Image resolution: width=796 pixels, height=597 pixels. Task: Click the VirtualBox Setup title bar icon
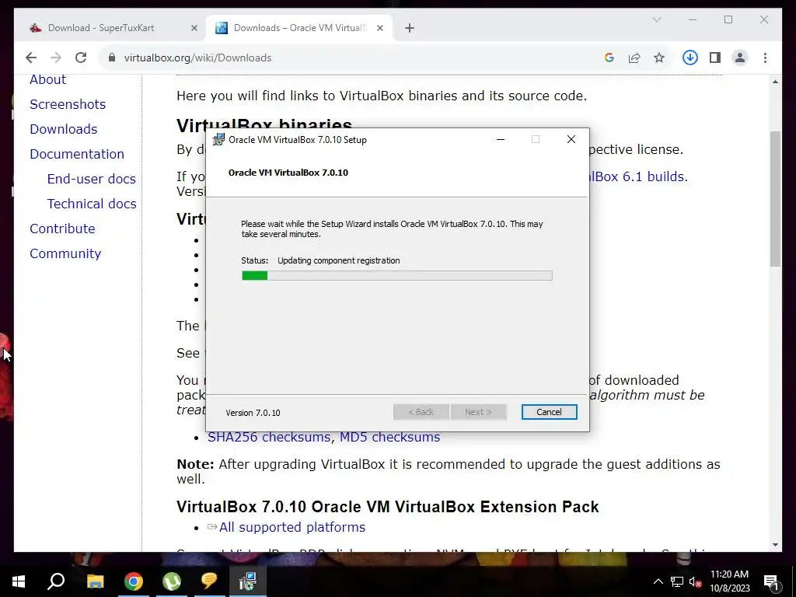tap(218, 140)
